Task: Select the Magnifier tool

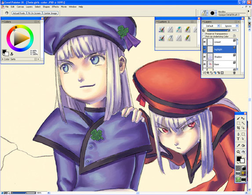Action: 238,152
